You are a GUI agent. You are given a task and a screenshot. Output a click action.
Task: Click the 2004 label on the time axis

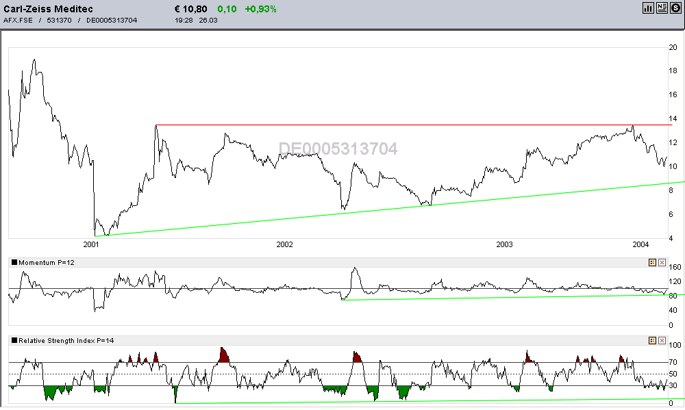click(x=641, y=244)
